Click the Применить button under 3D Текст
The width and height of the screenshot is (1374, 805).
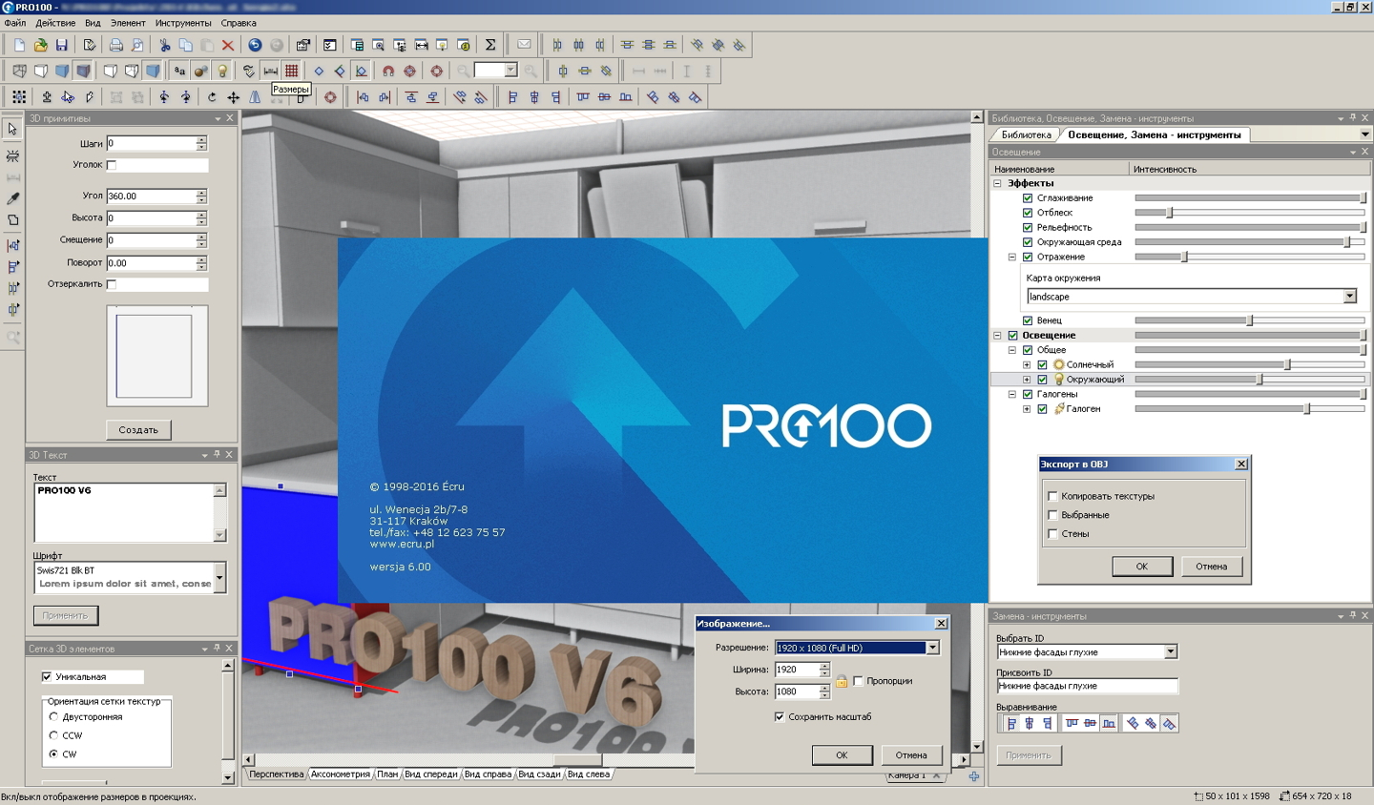pyautogui.click(x=65, y=615)
